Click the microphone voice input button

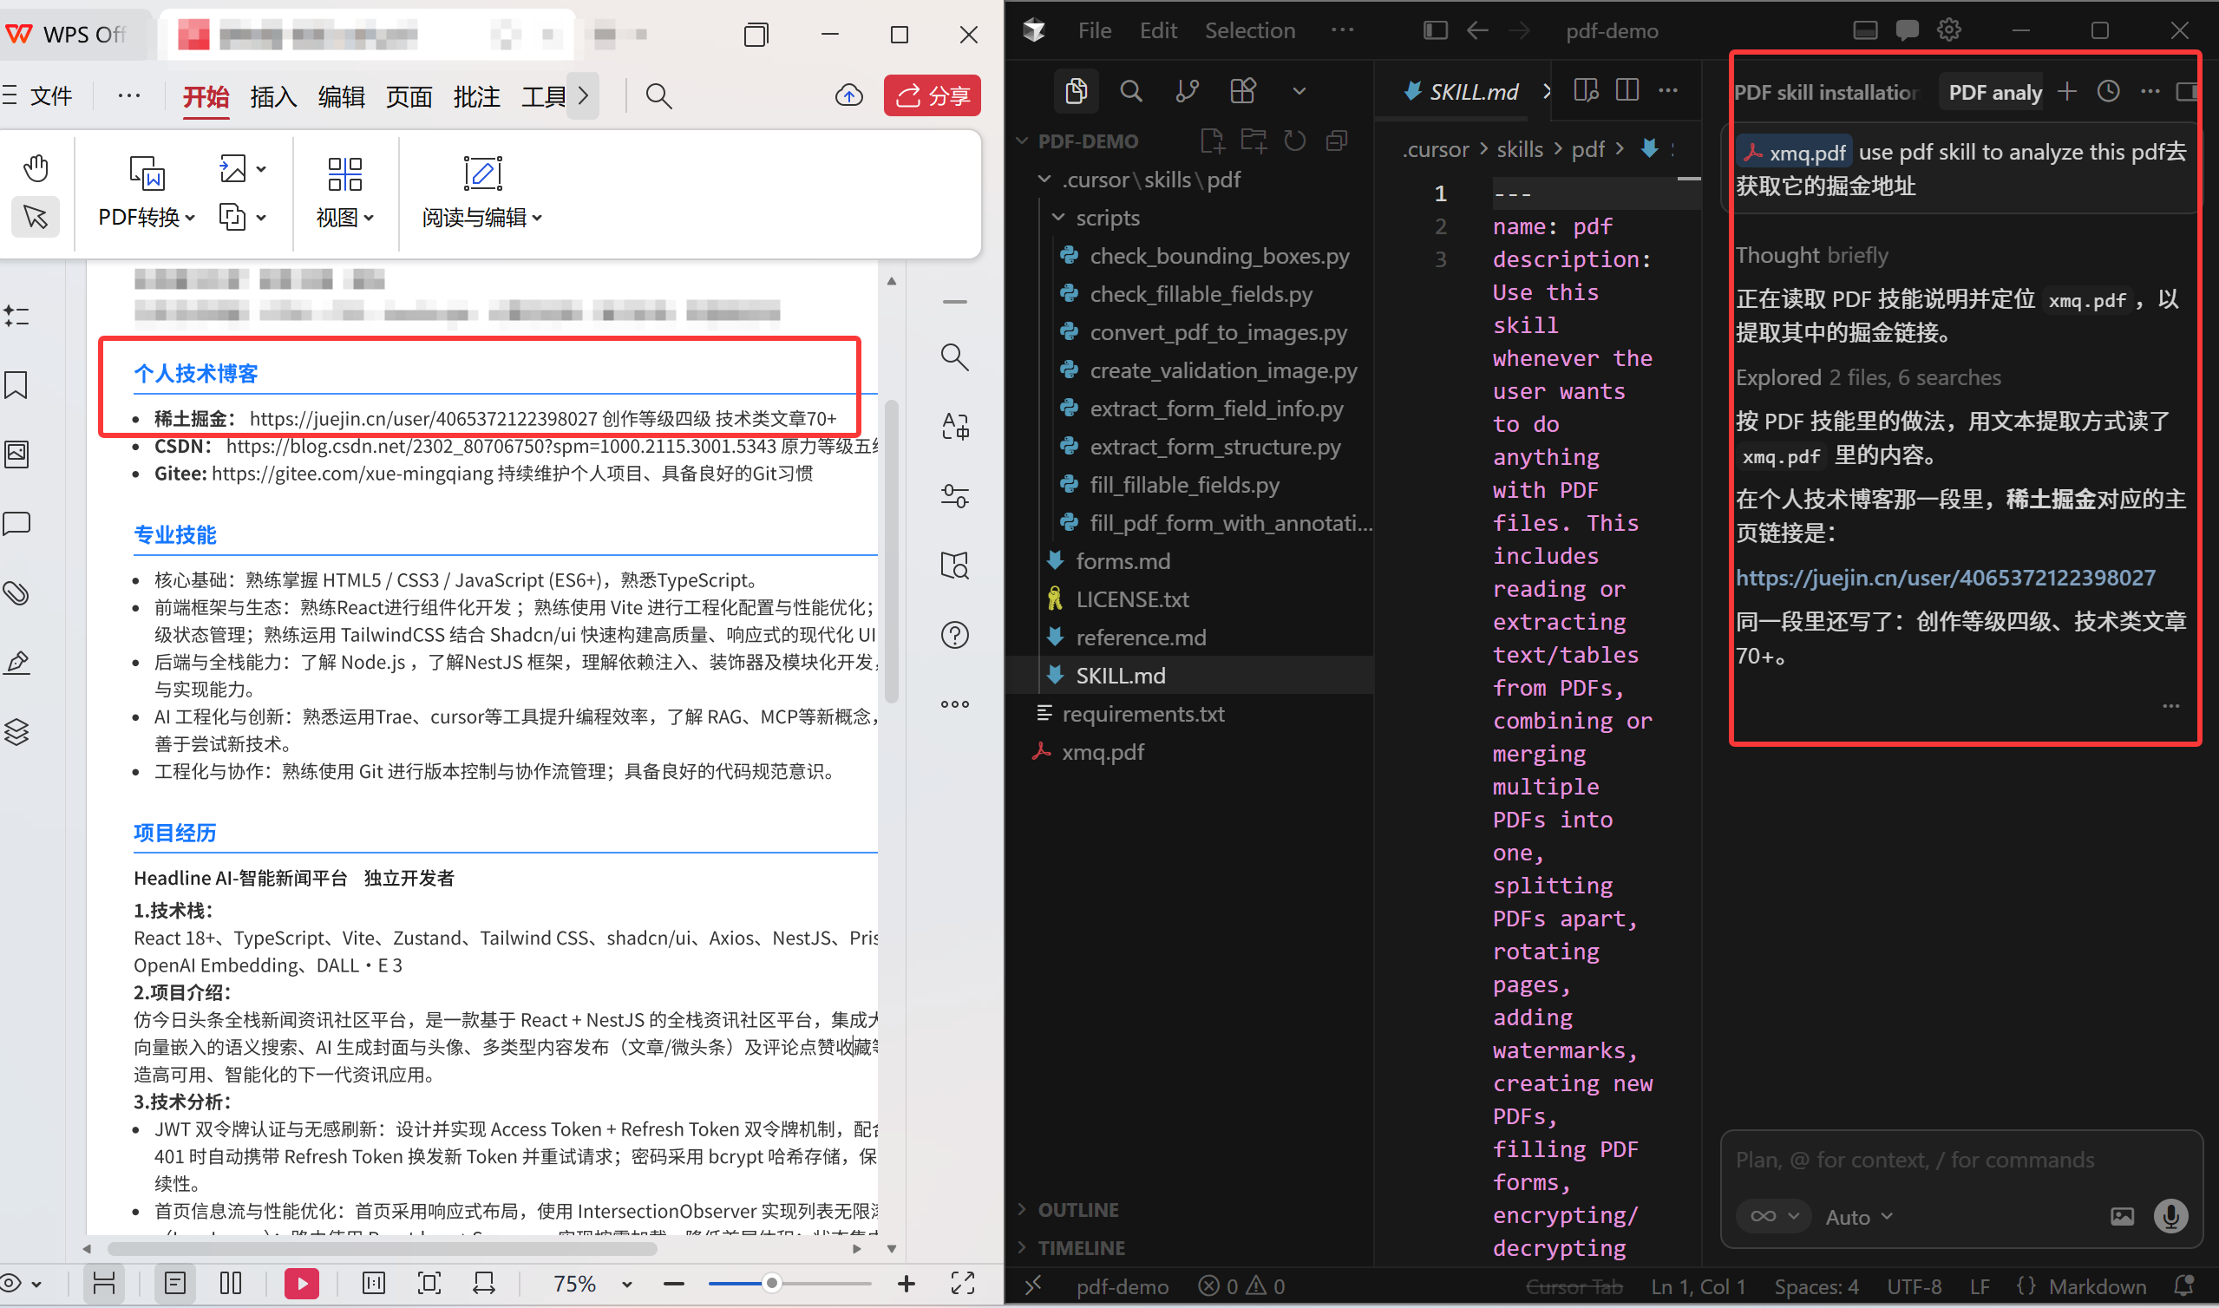tap(2170, 1216)
